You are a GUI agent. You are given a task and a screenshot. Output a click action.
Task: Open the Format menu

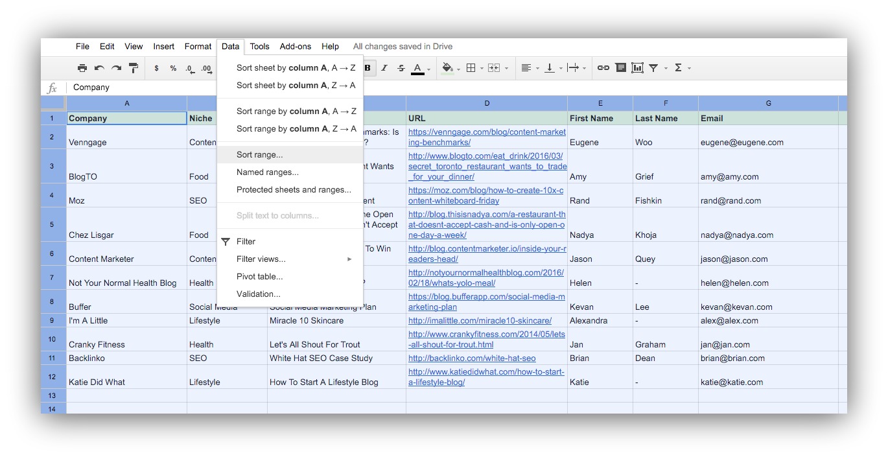(x=198, y=47)
